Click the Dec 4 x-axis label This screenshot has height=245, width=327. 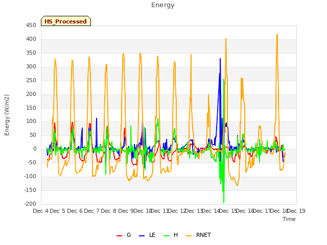click(x=41, y=211)
